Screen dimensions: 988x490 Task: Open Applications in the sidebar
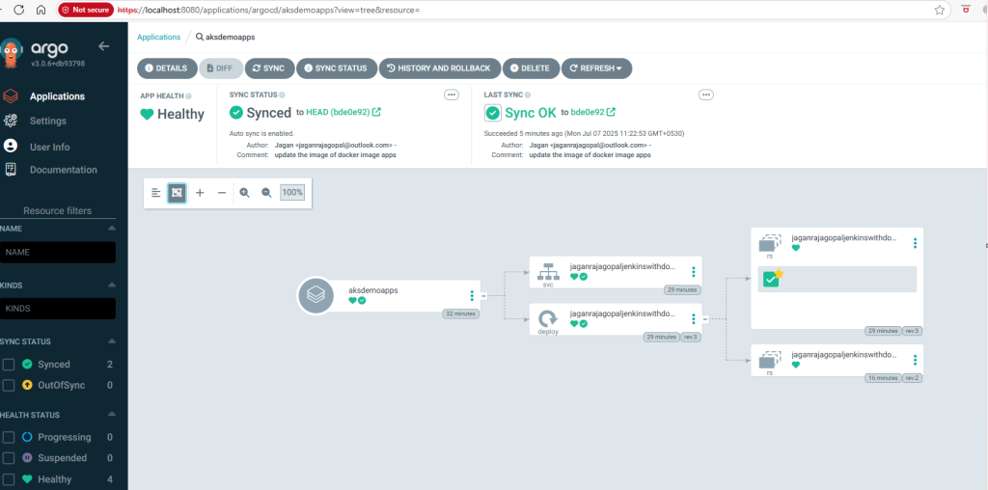pos(57,96)
